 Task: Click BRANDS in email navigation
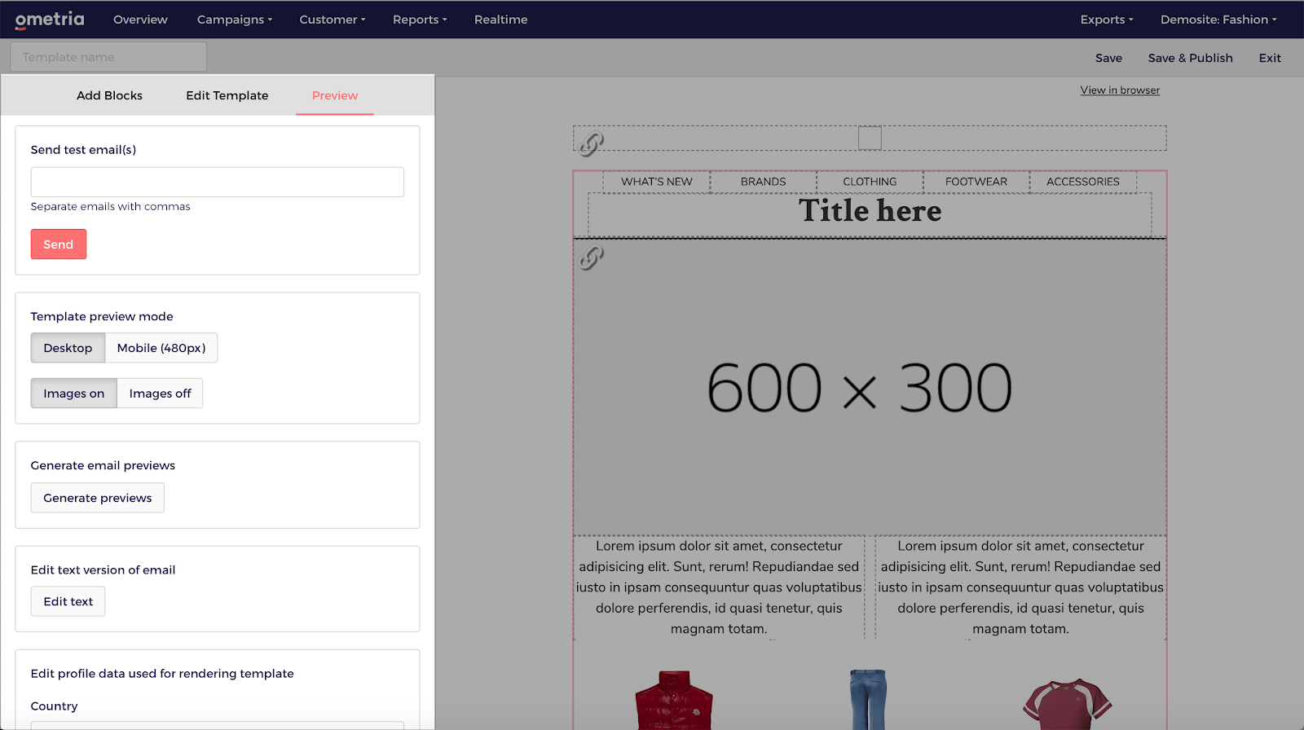pyautogui.click(x=764, y=182)
